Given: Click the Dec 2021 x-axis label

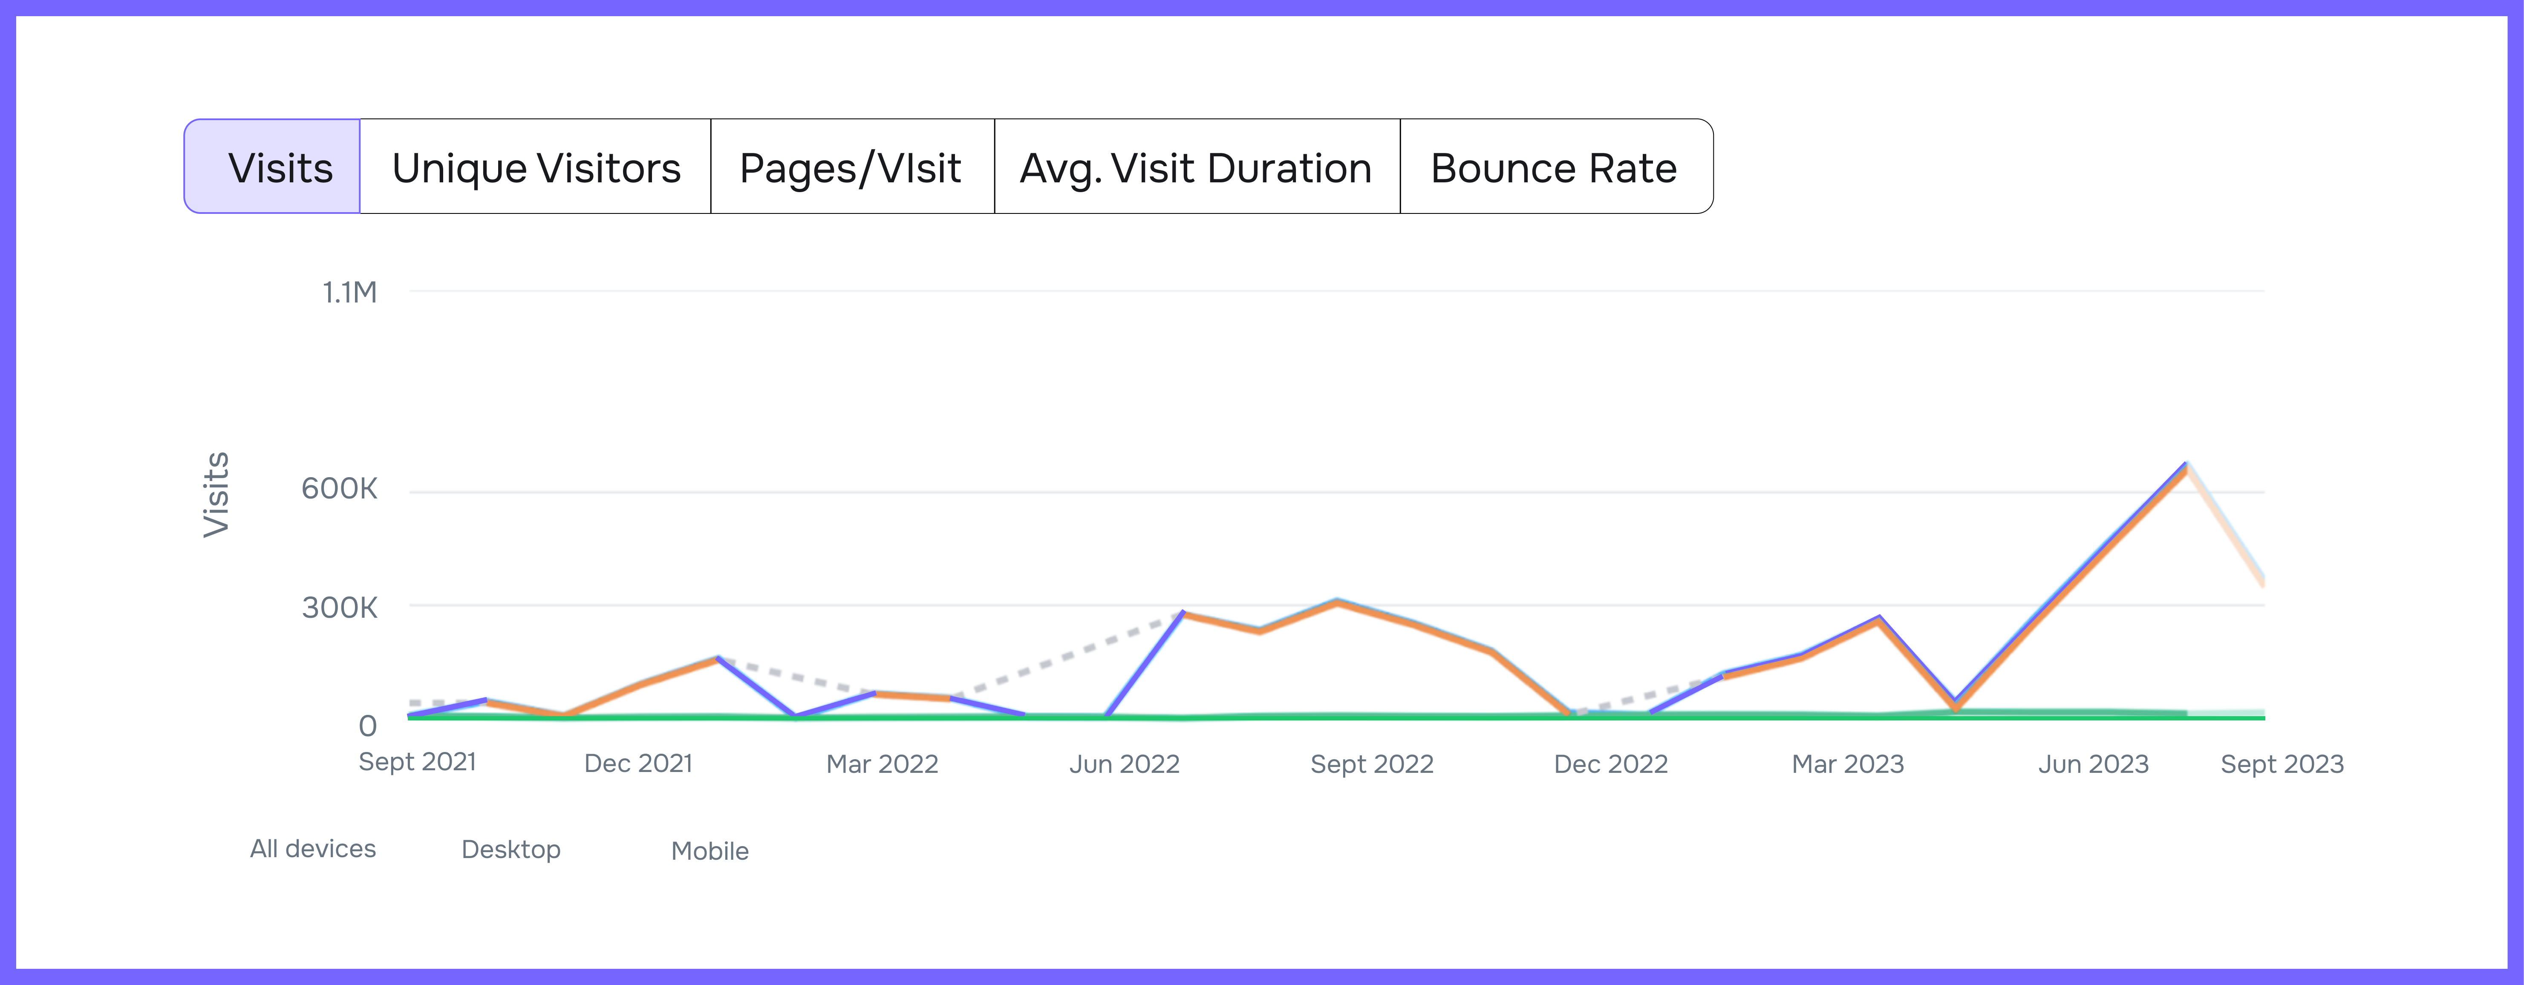Looking at the screenshot, I should pos(638,764).
